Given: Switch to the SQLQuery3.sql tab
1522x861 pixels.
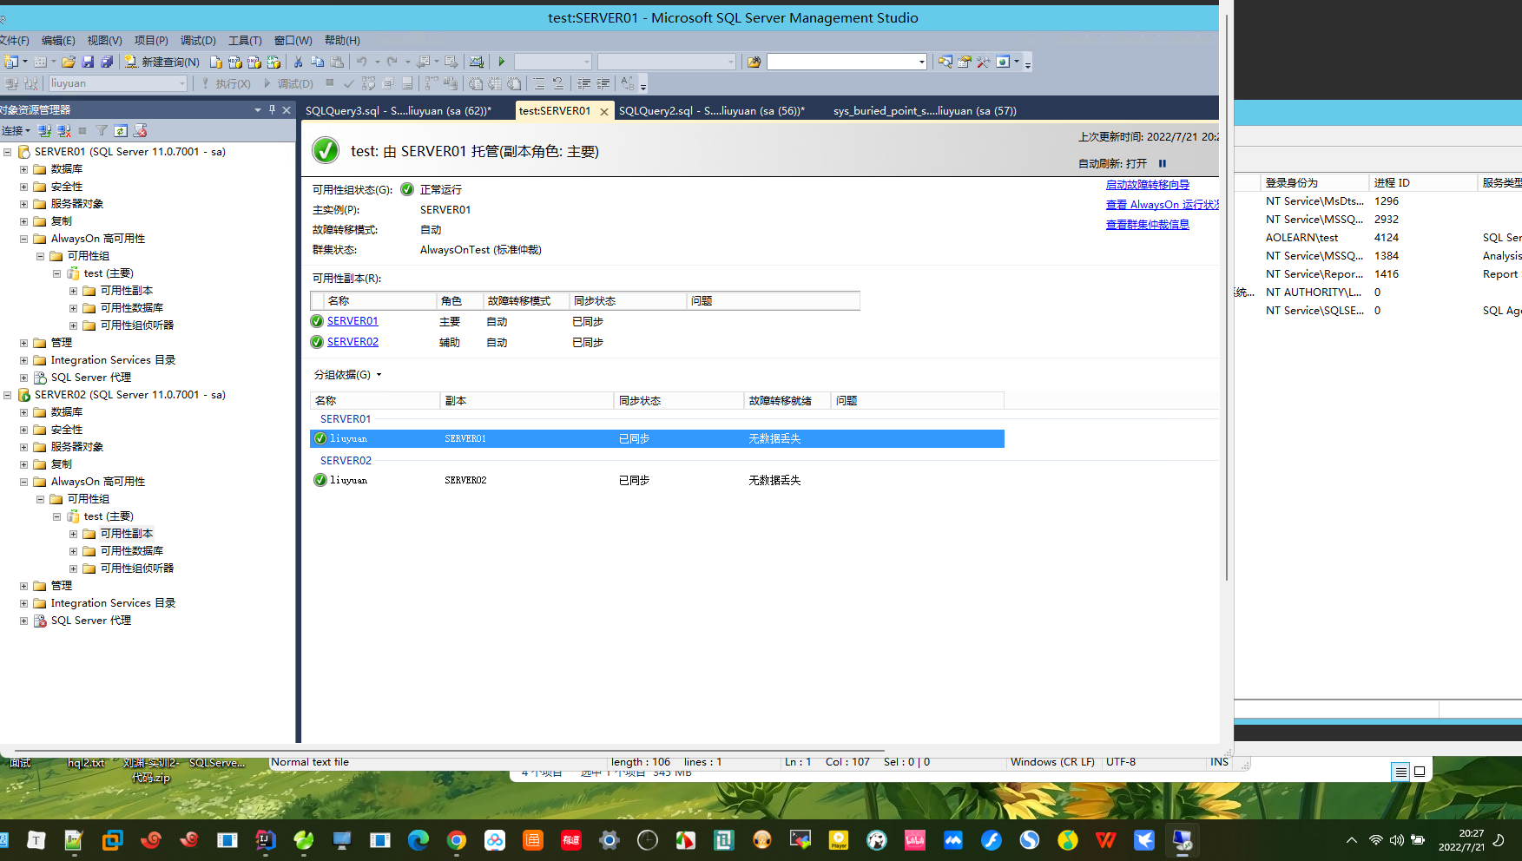Looking at the screenshot, I should tap(399, 111).
